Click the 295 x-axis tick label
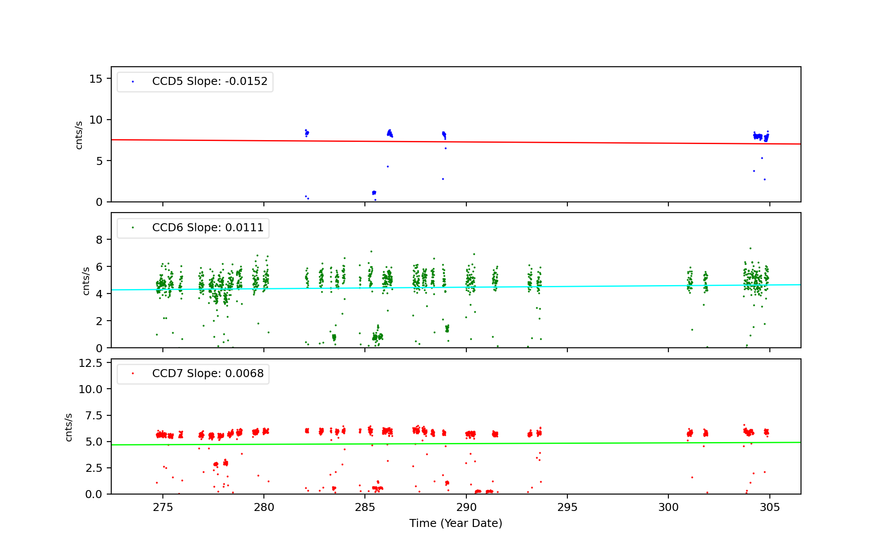 (x=567, y=507)
